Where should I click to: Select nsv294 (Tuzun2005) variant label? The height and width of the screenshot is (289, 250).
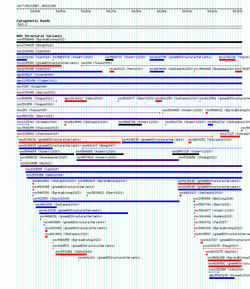tap(96, 63)
